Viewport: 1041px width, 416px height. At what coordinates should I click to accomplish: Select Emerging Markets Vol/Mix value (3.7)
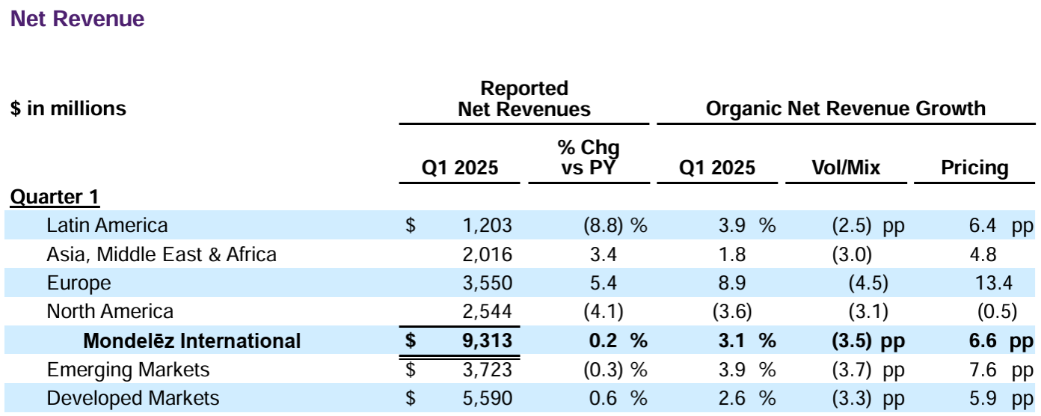(x=852, y=370)
